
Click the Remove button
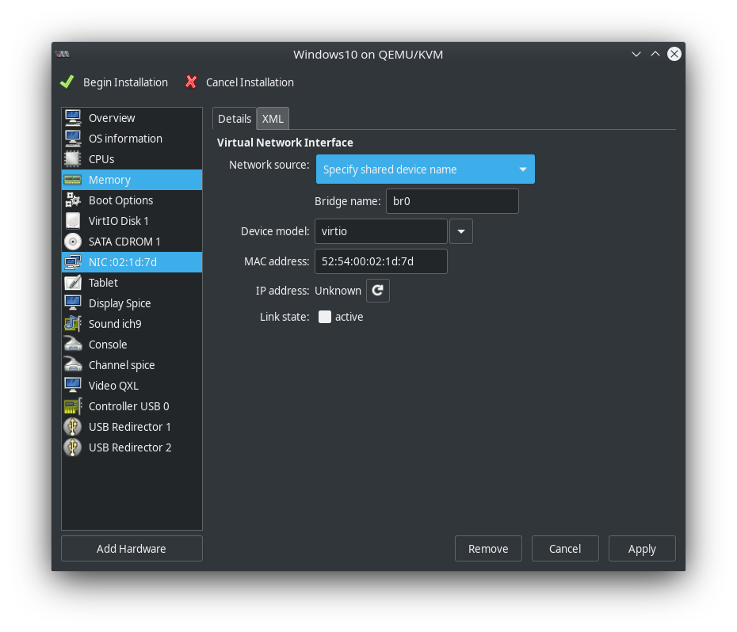[488, 549]
